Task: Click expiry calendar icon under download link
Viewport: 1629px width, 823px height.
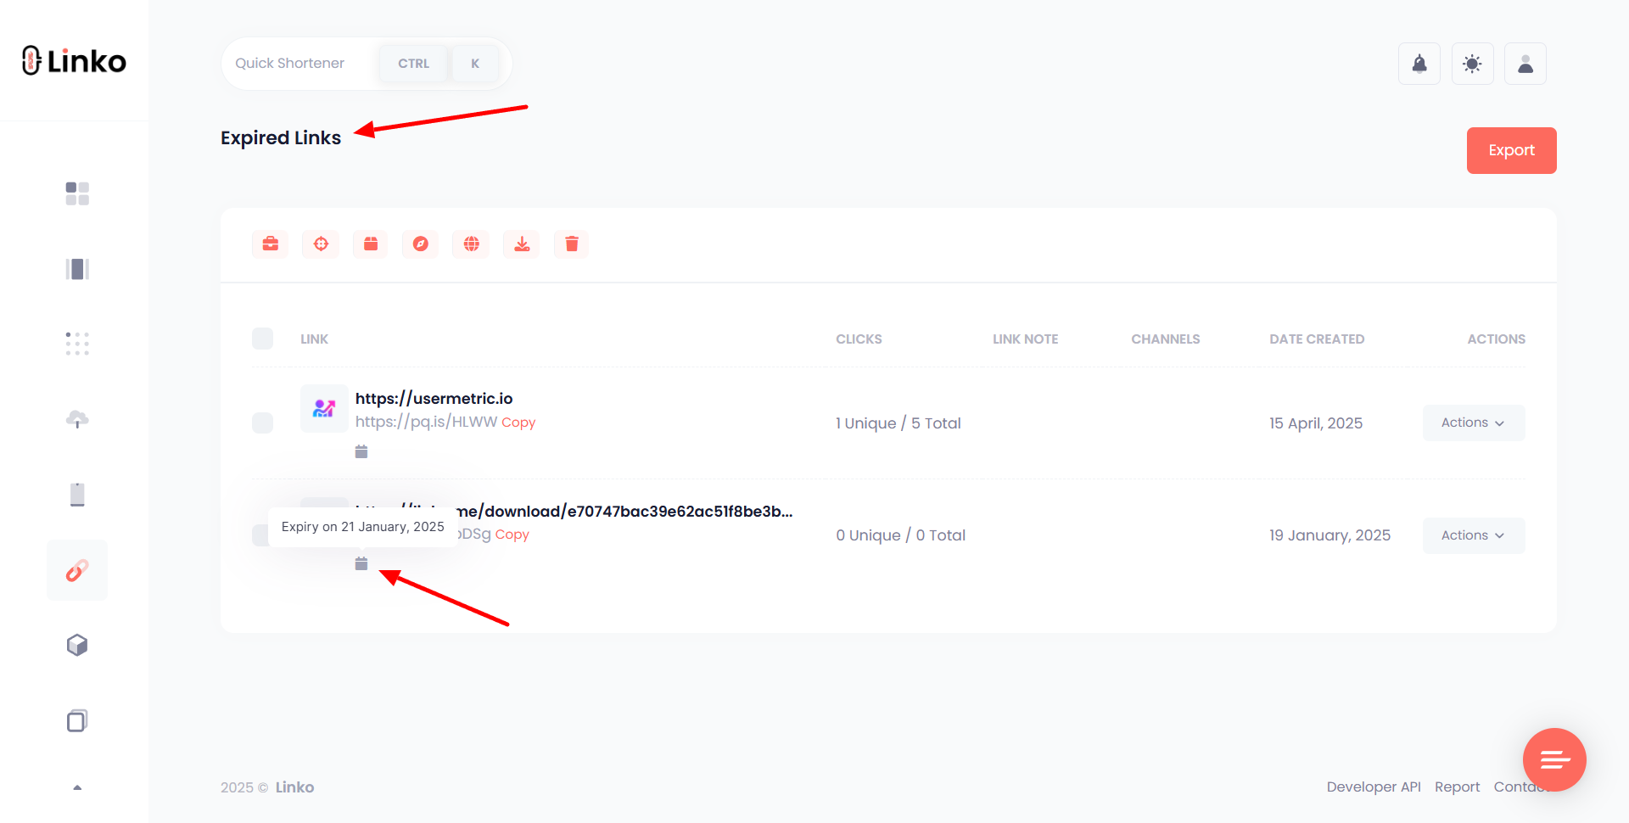Action: click(x=361, y=563)
